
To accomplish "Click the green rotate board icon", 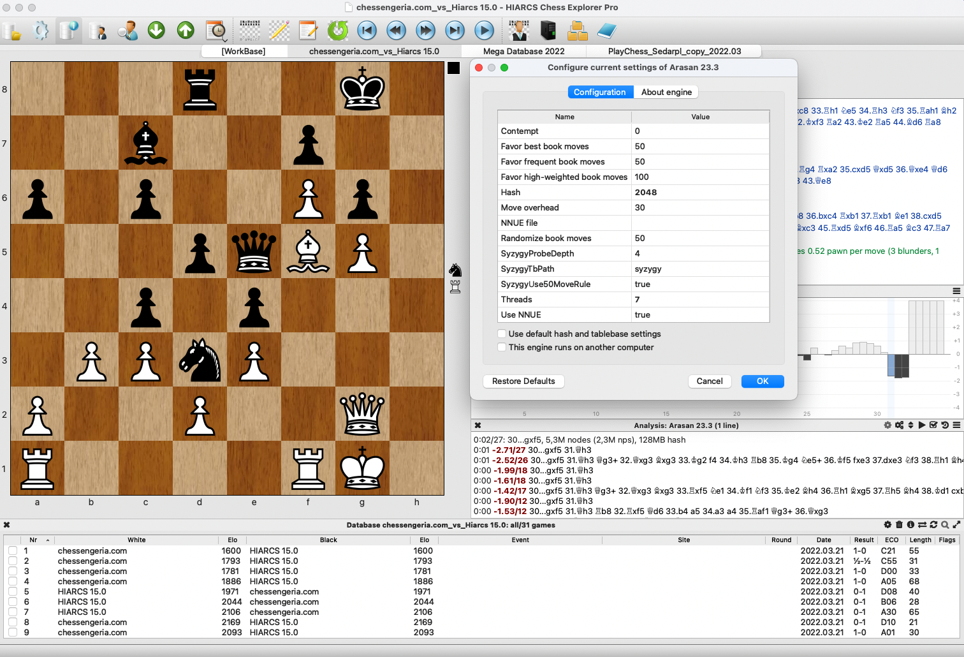I will click(338, 31).
